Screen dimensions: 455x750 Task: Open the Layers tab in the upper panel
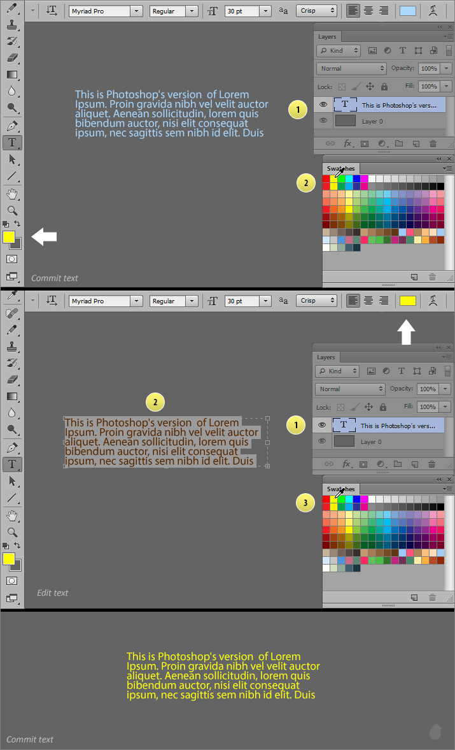coord(327,37)
